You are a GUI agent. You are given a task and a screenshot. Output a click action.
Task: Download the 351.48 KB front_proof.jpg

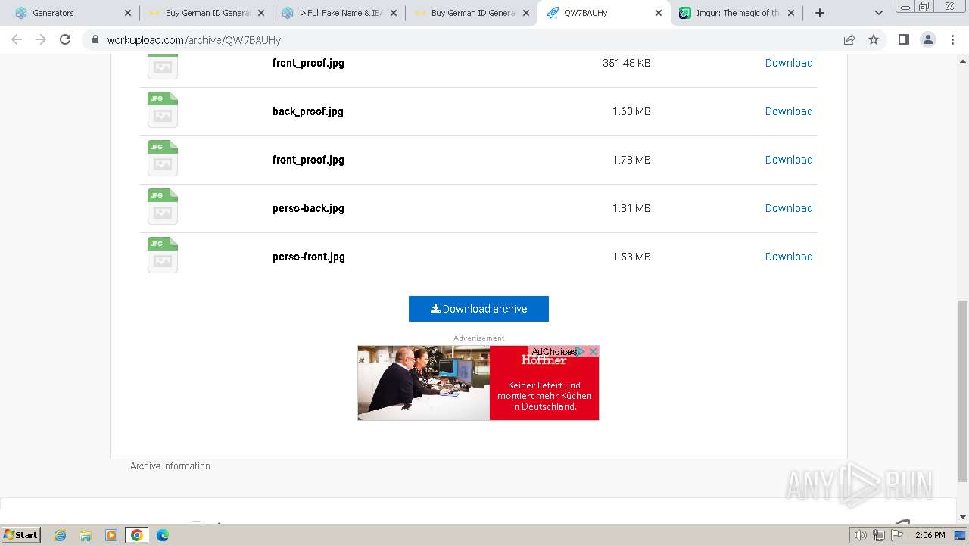[789, 63]
